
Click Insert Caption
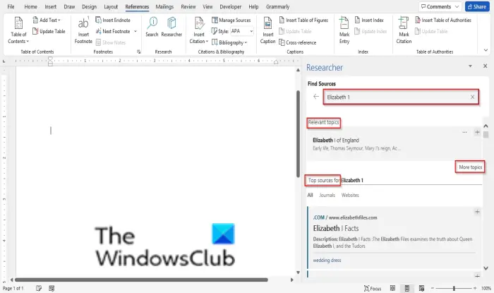(x=267, y=30)
